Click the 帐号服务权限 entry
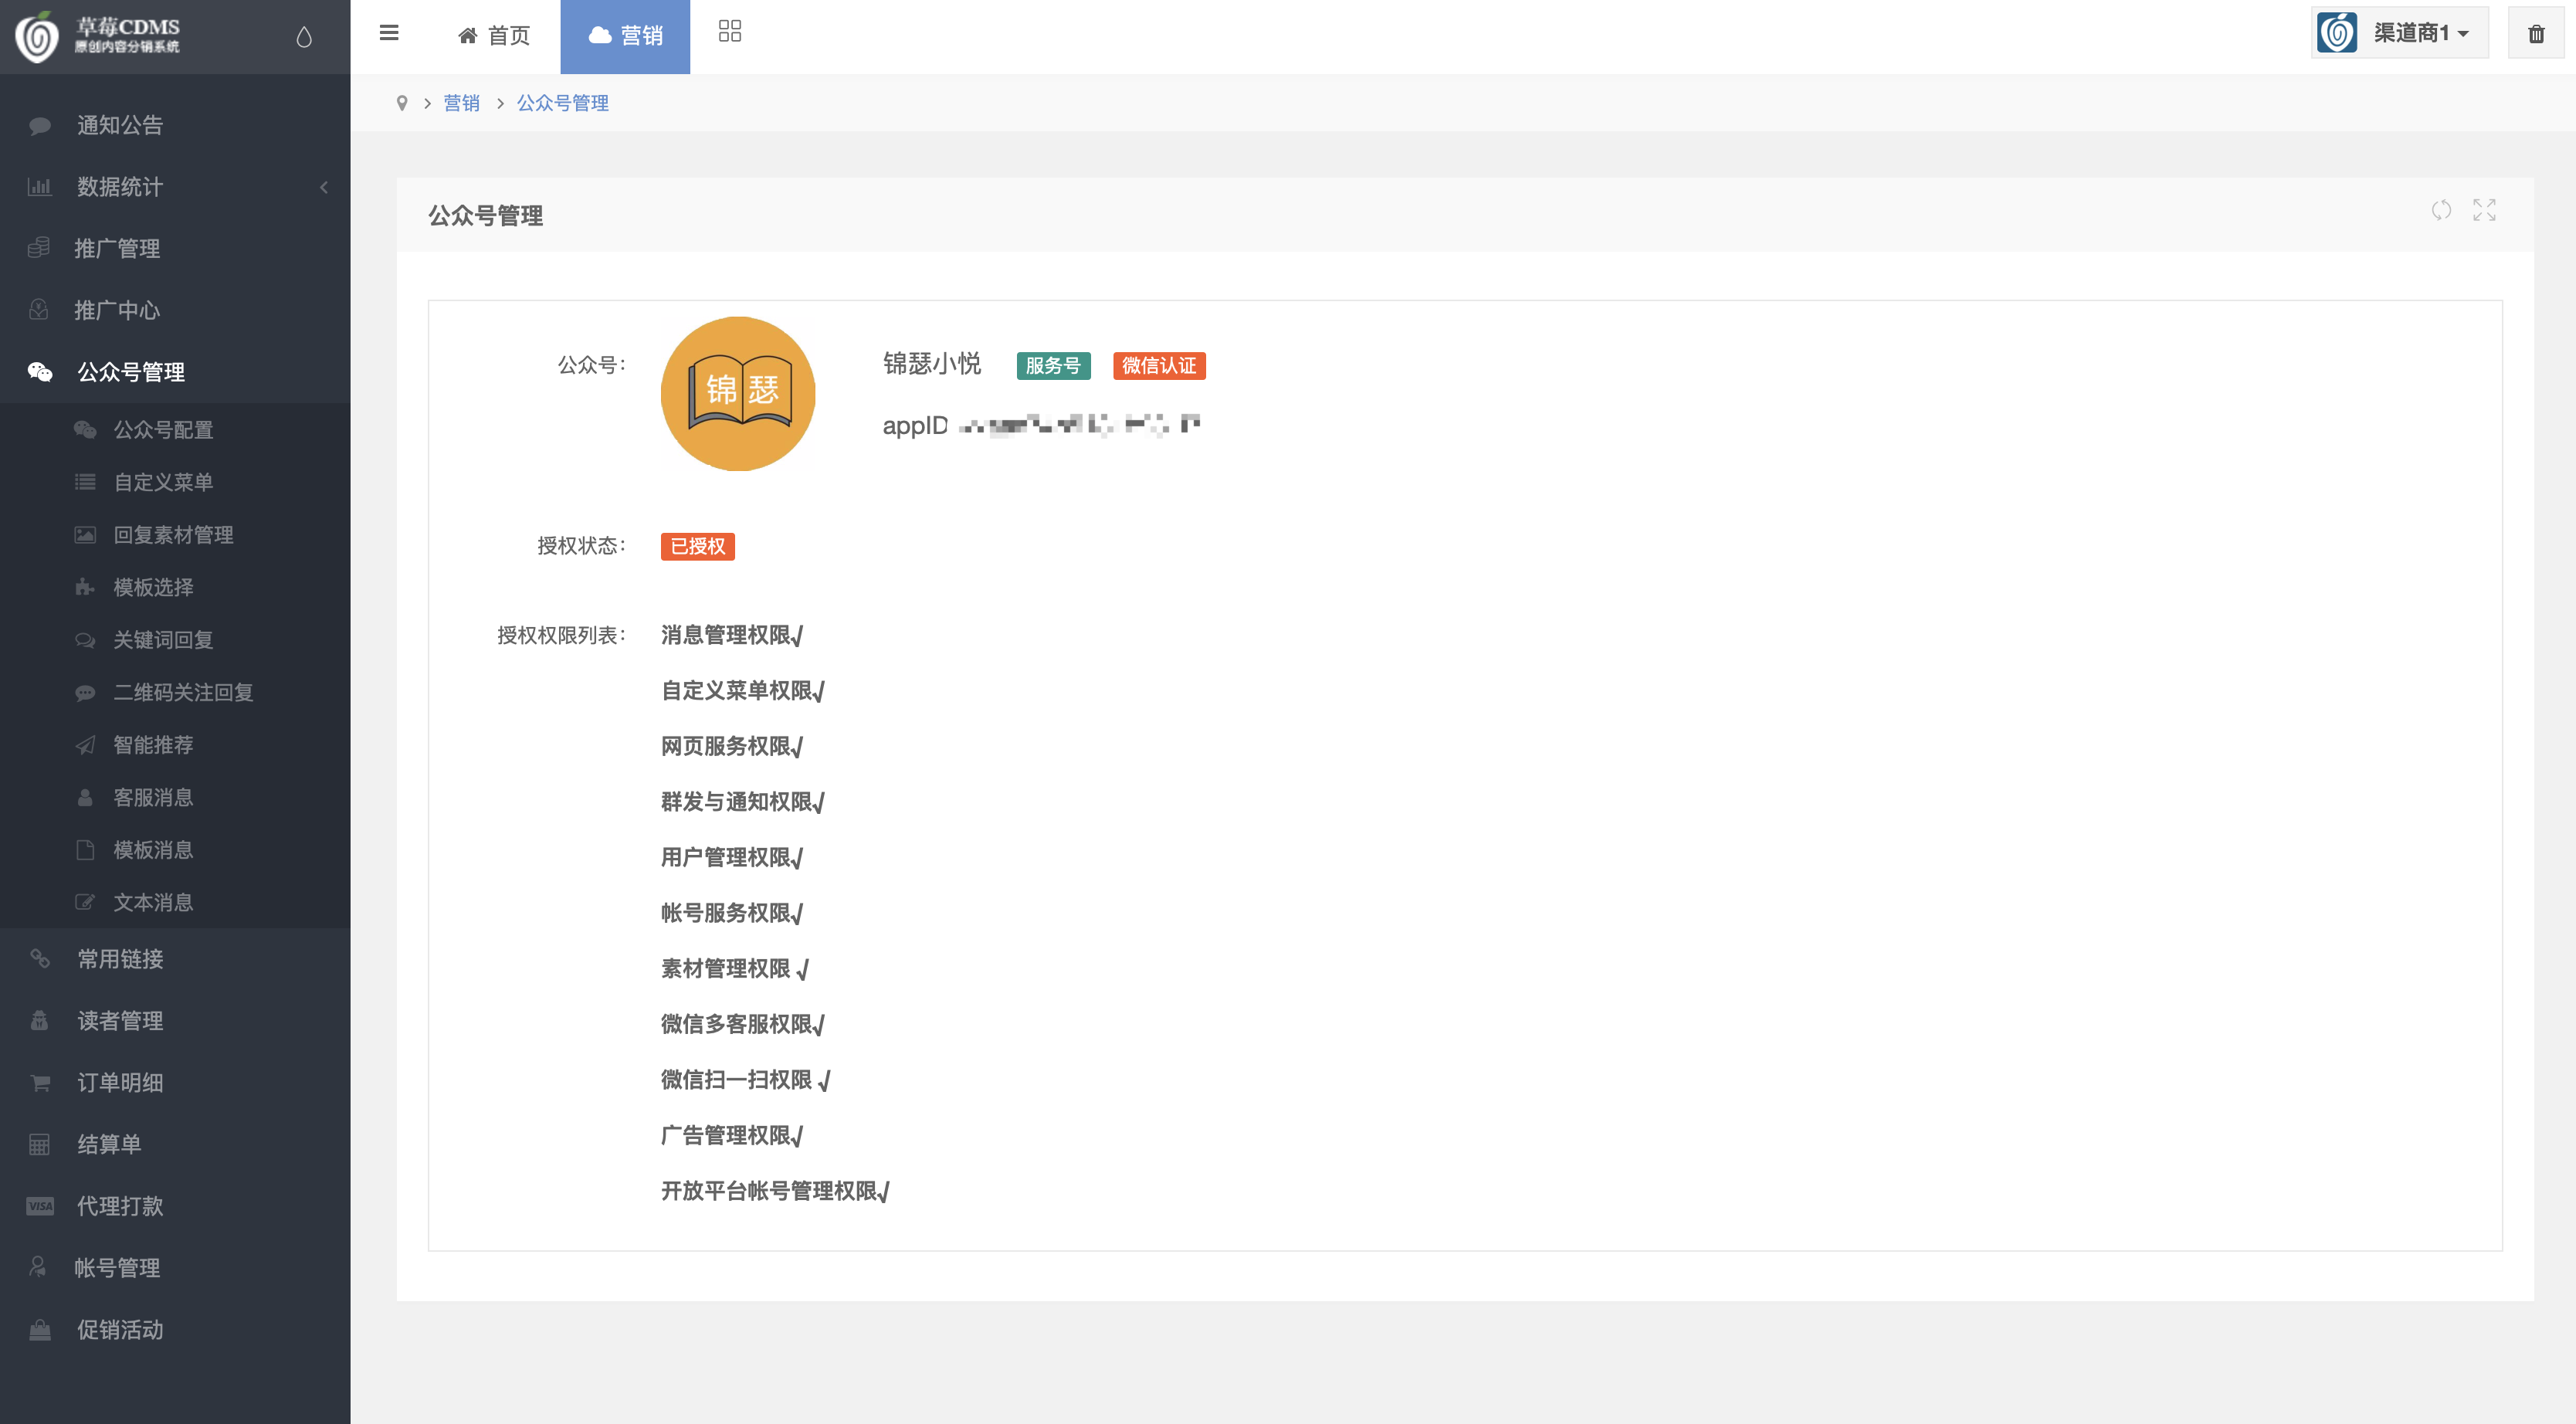 pyautogui.click(x=732, y=912)
